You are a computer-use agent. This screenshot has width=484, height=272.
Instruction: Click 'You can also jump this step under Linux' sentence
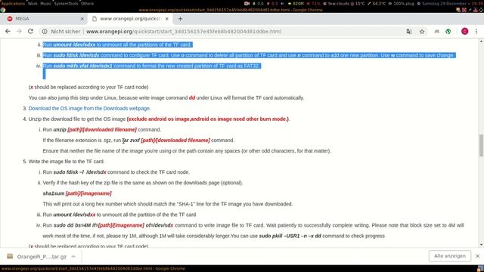click(166, 97)
